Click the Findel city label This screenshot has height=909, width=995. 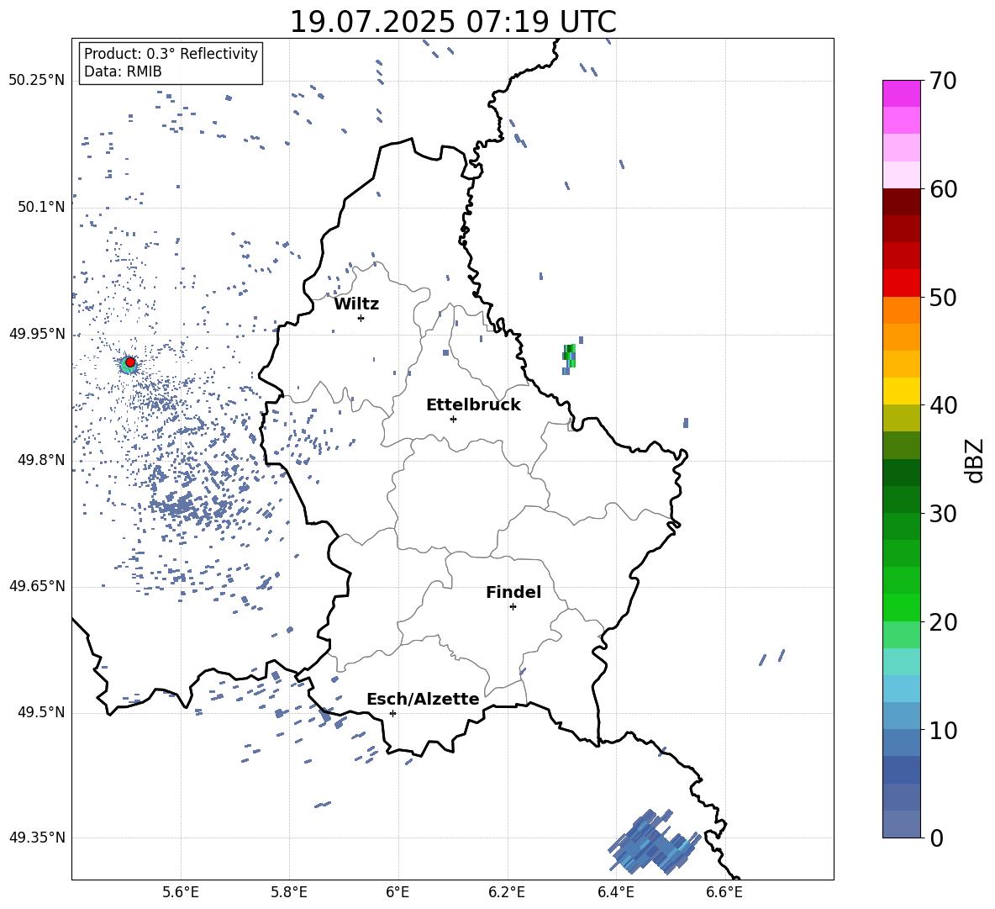tap(513, 592)
